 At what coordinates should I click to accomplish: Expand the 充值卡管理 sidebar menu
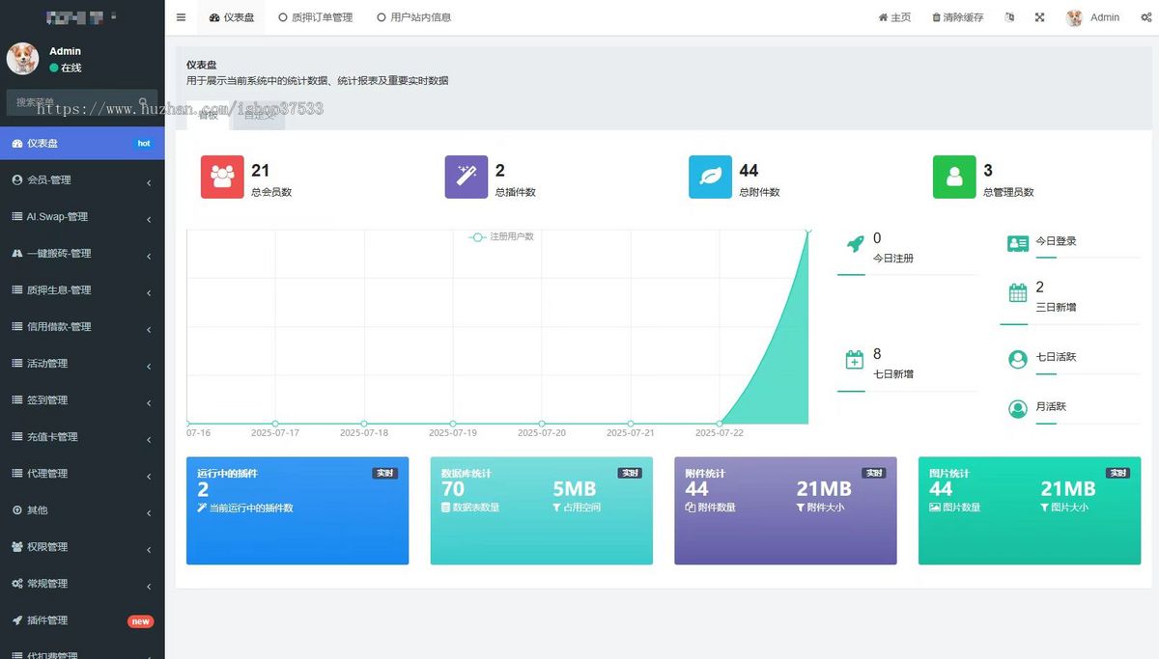(82, 436)
